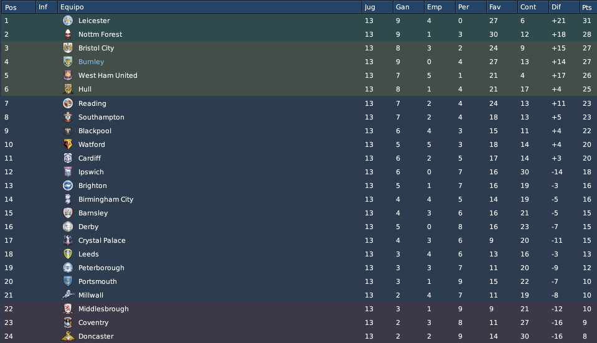Open the Bristol City team name
The width and height of the screenshot is (597, 343).
click(96, 48)
